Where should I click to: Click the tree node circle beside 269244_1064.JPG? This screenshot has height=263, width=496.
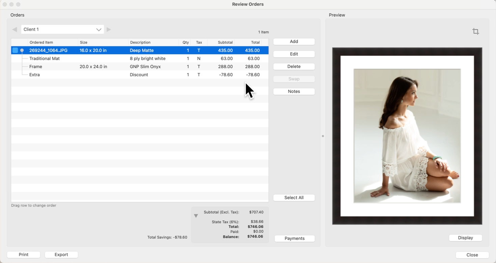(22, 51)
